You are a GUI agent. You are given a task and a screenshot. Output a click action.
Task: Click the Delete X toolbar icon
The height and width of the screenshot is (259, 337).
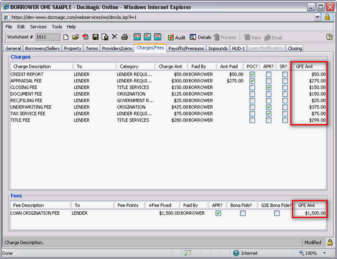pos(114,37)
